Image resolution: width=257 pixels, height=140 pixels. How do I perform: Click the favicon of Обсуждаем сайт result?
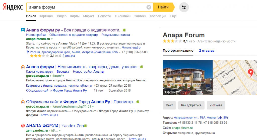click(x=23, y=102)
